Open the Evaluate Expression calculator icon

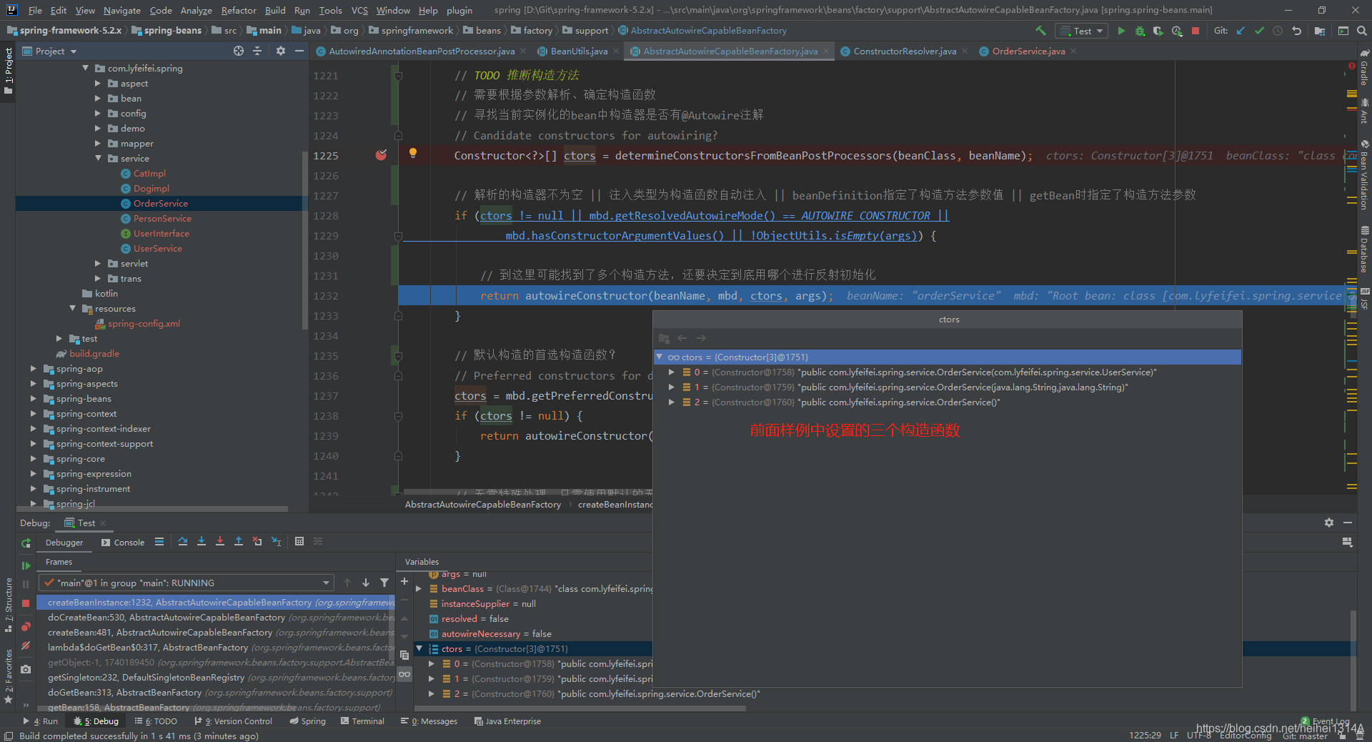[x=299, y=542]
